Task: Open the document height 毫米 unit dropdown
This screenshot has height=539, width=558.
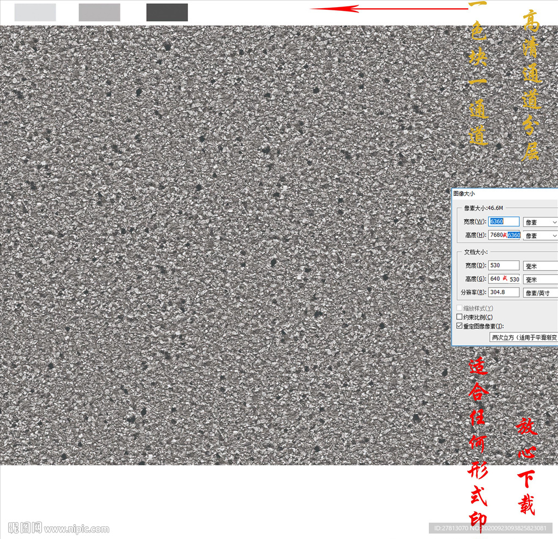Action: (x=540, y=280)
